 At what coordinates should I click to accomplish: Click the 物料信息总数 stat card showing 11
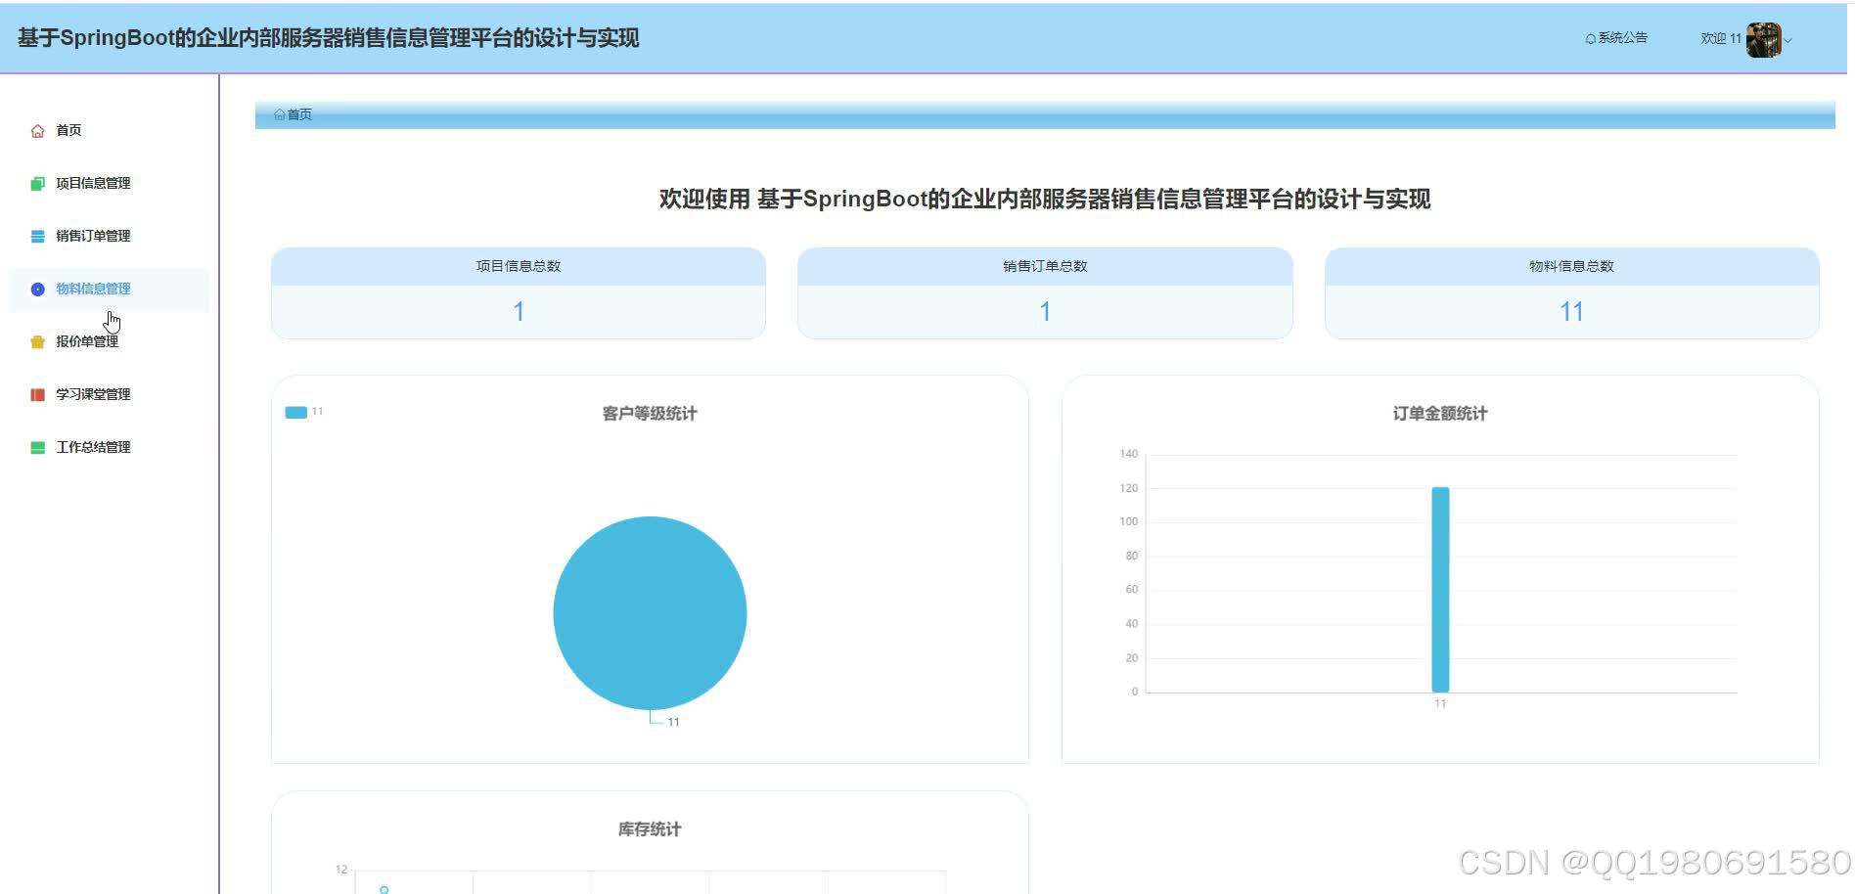[x=1570, y=293]
